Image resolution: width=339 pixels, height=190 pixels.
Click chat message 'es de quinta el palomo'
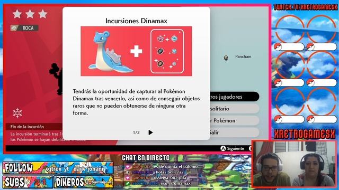[x=176, y=167]
